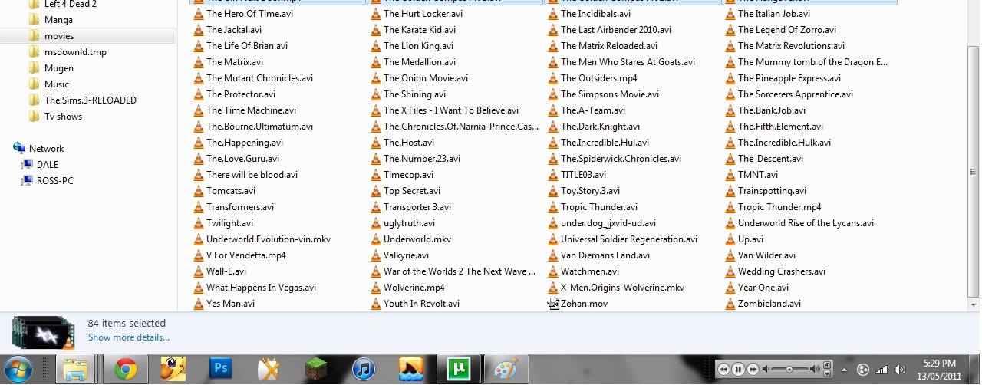Screen dimensions: 982x385
Task: Click the ROSS-PC computer icon
Action: 27,181
